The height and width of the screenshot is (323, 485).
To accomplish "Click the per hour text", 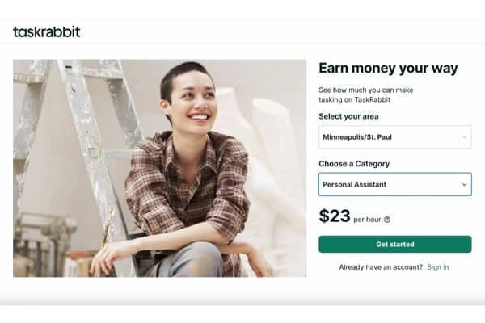I will pyautogui.click(x=367, y=220).
